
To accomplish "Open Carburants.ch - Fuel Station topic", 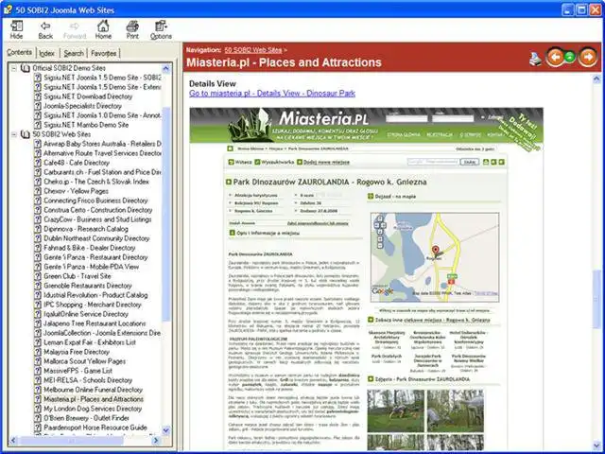I will pyautogui.click(x=102, y=172).
